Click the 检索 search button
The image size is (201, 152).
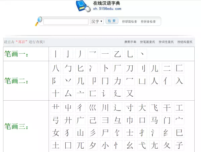[x=112, y=21]
